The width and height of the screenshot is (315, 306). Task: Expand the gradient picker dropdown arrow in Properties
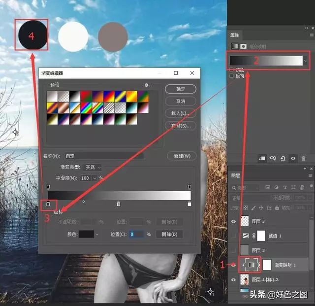pos(306,61)
